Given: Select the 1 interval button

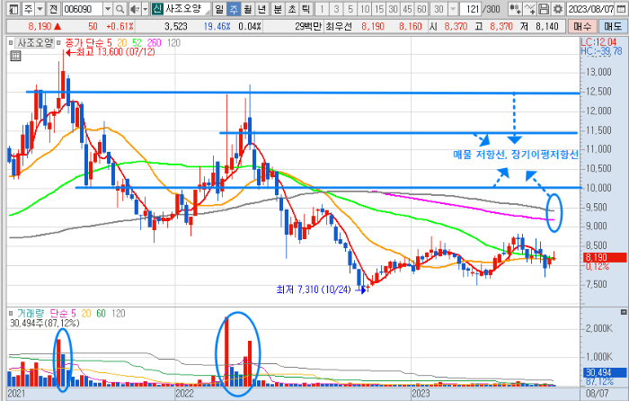Looking at the screenshot, I should coord(322,9).
